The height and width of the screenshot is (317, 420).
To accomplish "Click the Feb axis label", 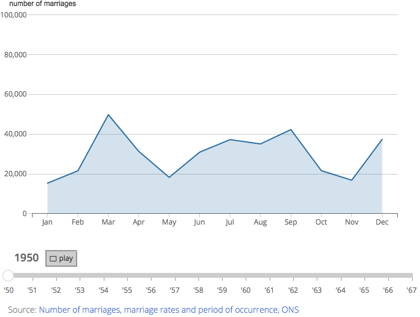I will 78,222.
